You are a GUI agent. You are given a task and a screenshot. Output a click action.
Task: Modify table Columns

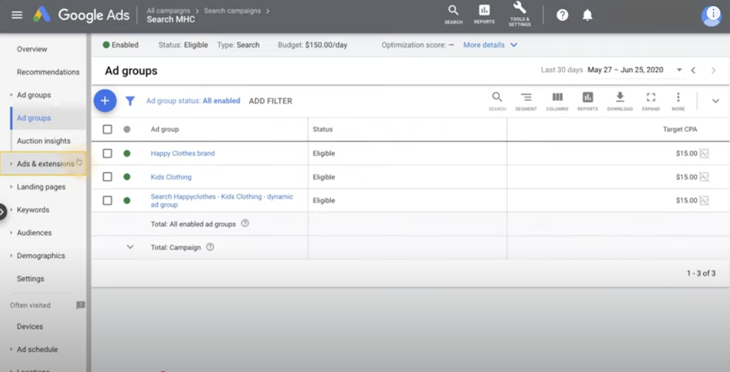coord(557,101)
